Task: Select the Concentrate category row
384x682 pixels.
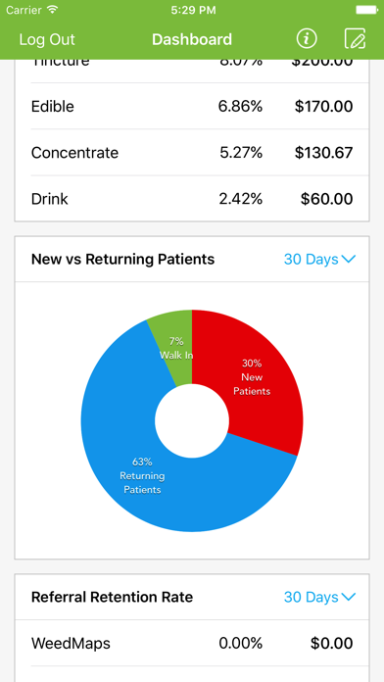Action: pos(192,152)
